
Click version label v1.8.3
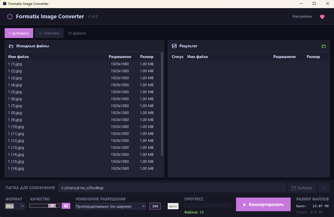[93, 17]
